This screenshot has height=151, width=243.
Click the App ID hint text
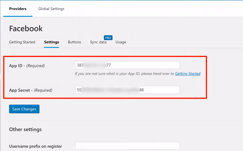pos(138,74)
